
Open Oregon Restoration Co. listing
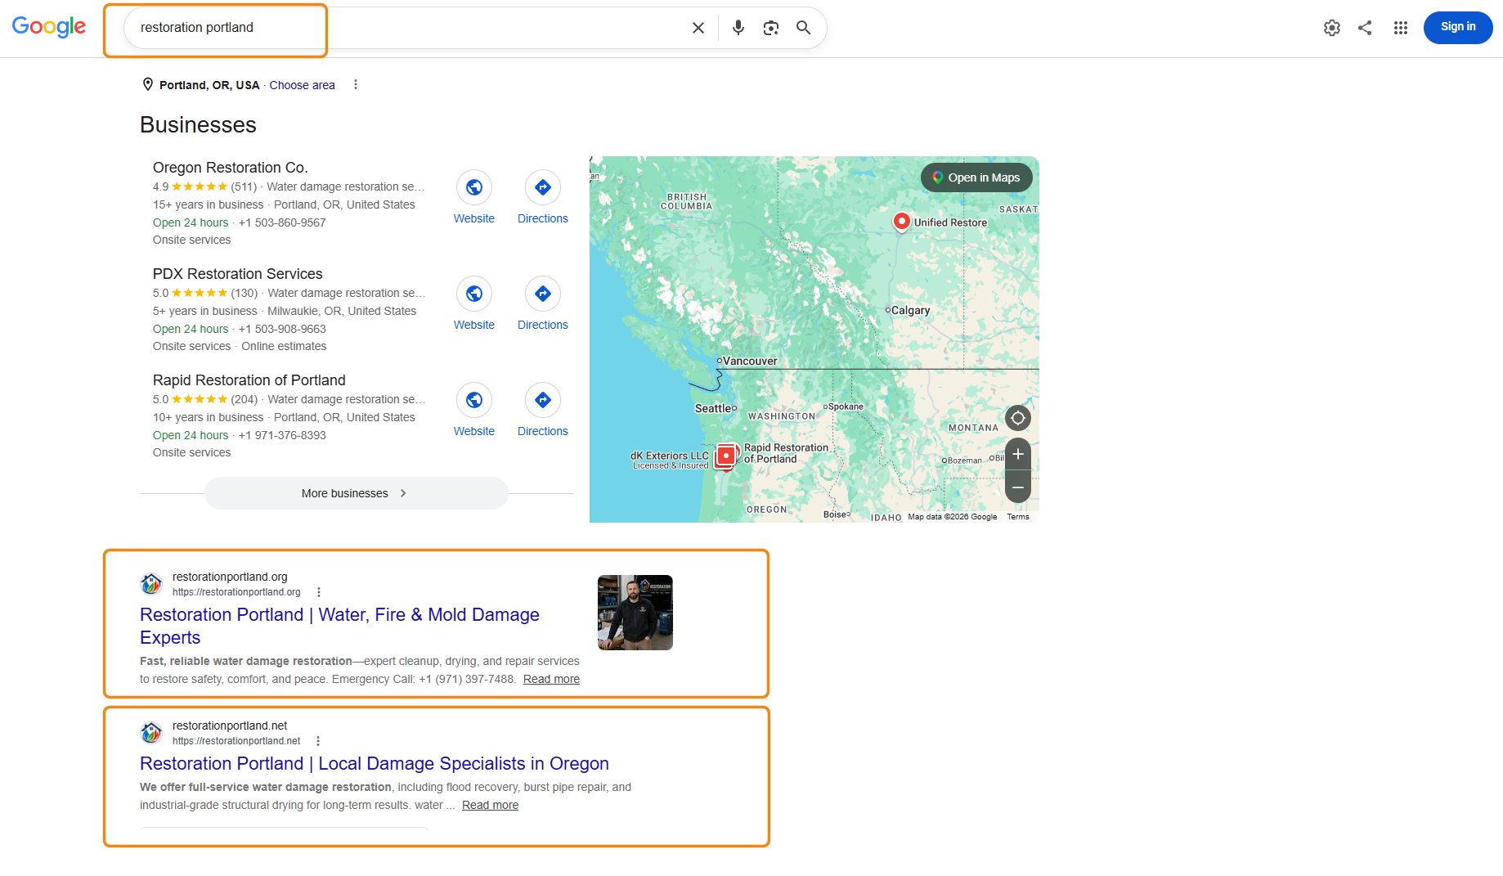(230, 168)
